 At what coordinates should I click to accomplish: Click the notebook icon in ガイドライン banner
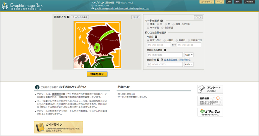[40, 127]
